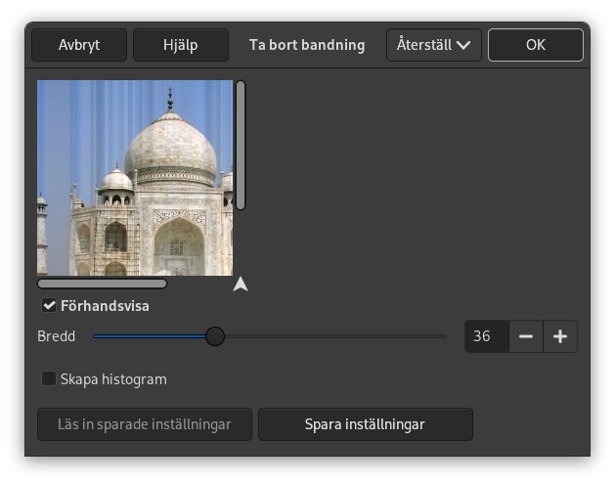Click the Ta bort bandning title
The image size is (615, 484).
click(307, 45)
